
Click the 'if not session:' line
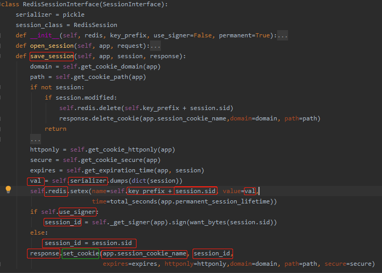tap(57, 87)
